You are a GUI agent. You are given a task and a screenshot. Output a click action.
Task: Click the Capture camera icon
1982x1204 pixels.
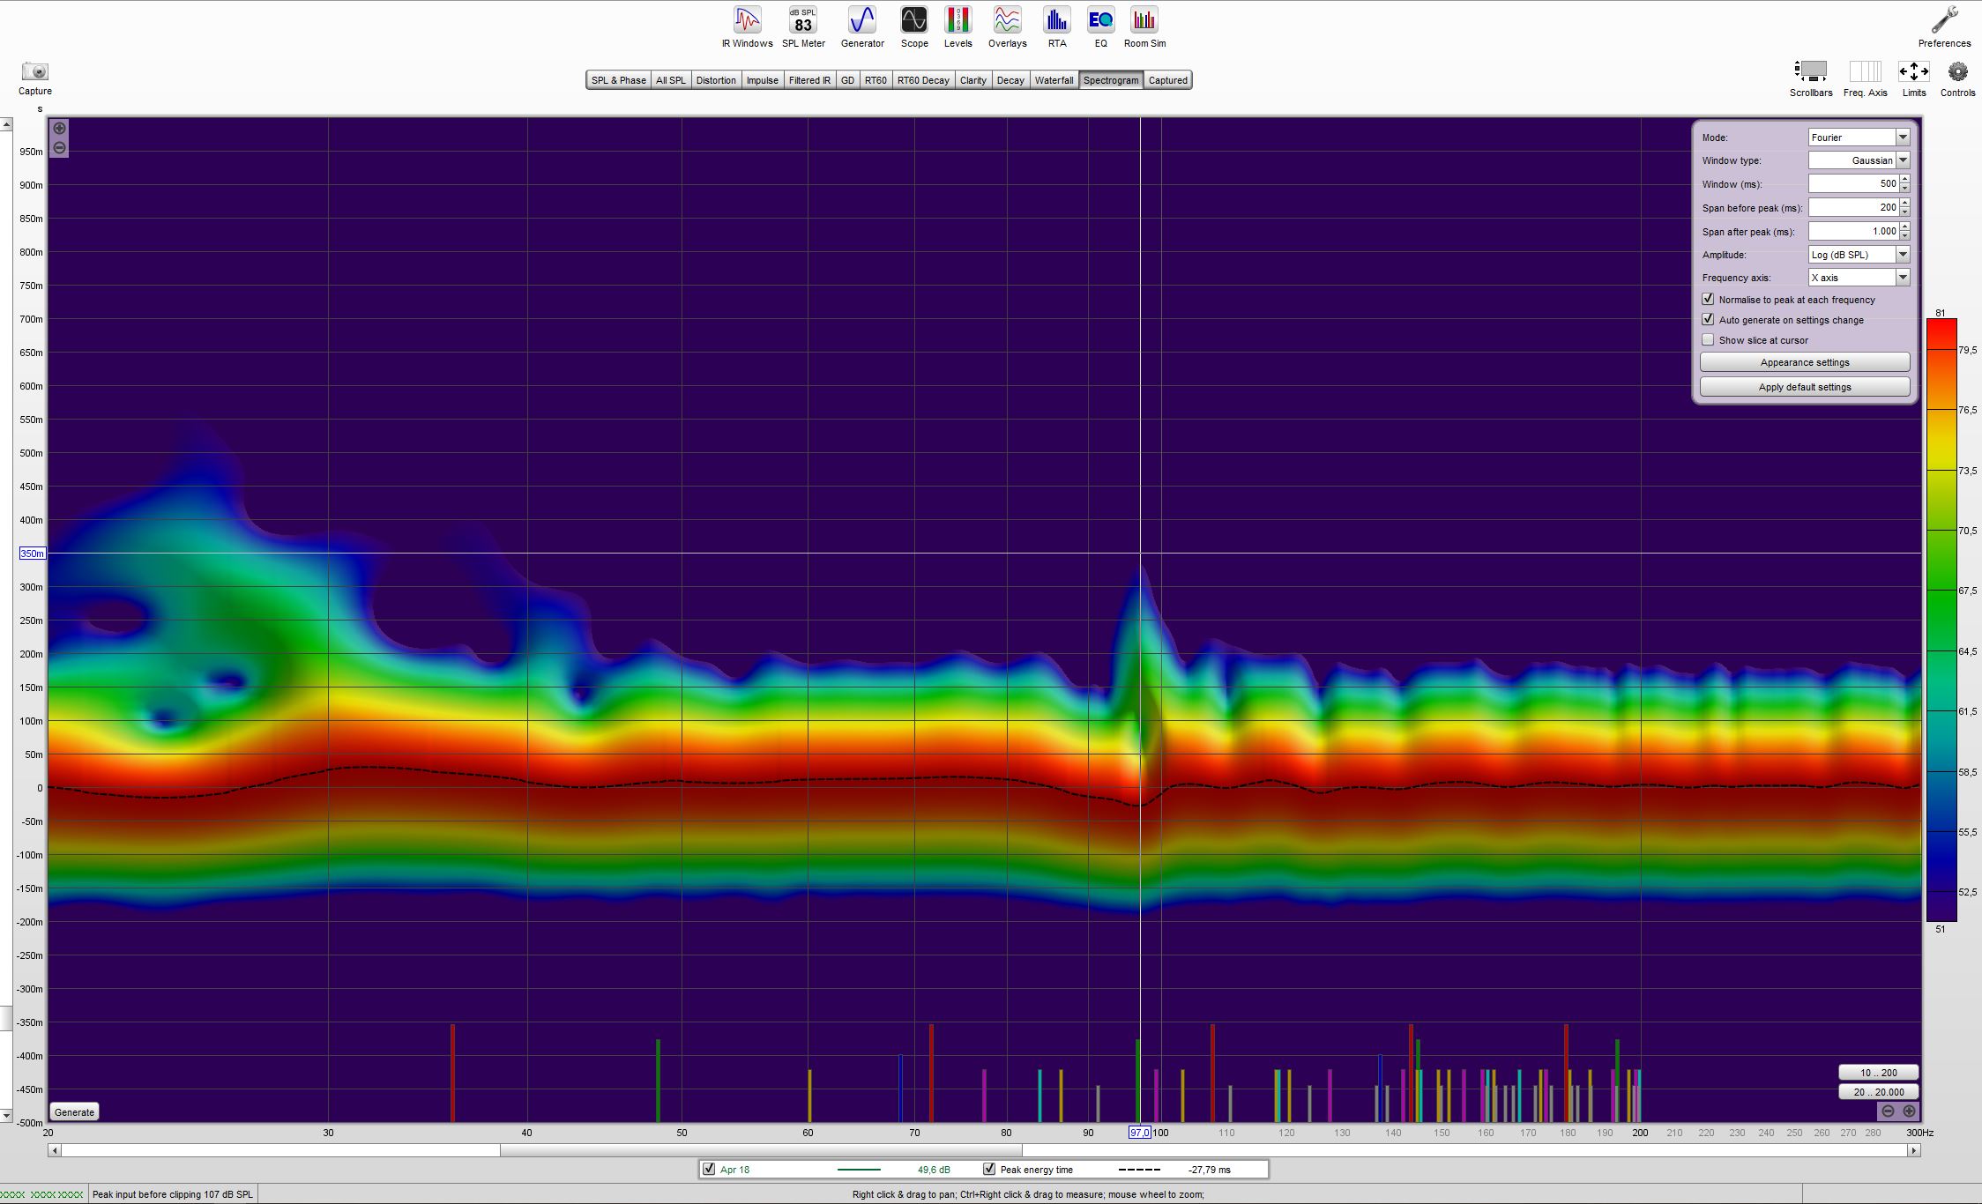[x=35, y=72]
